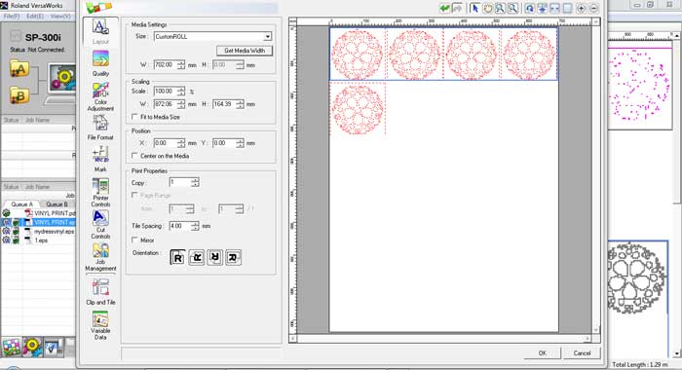Open the File(F) menu

[x=12, y=17]
